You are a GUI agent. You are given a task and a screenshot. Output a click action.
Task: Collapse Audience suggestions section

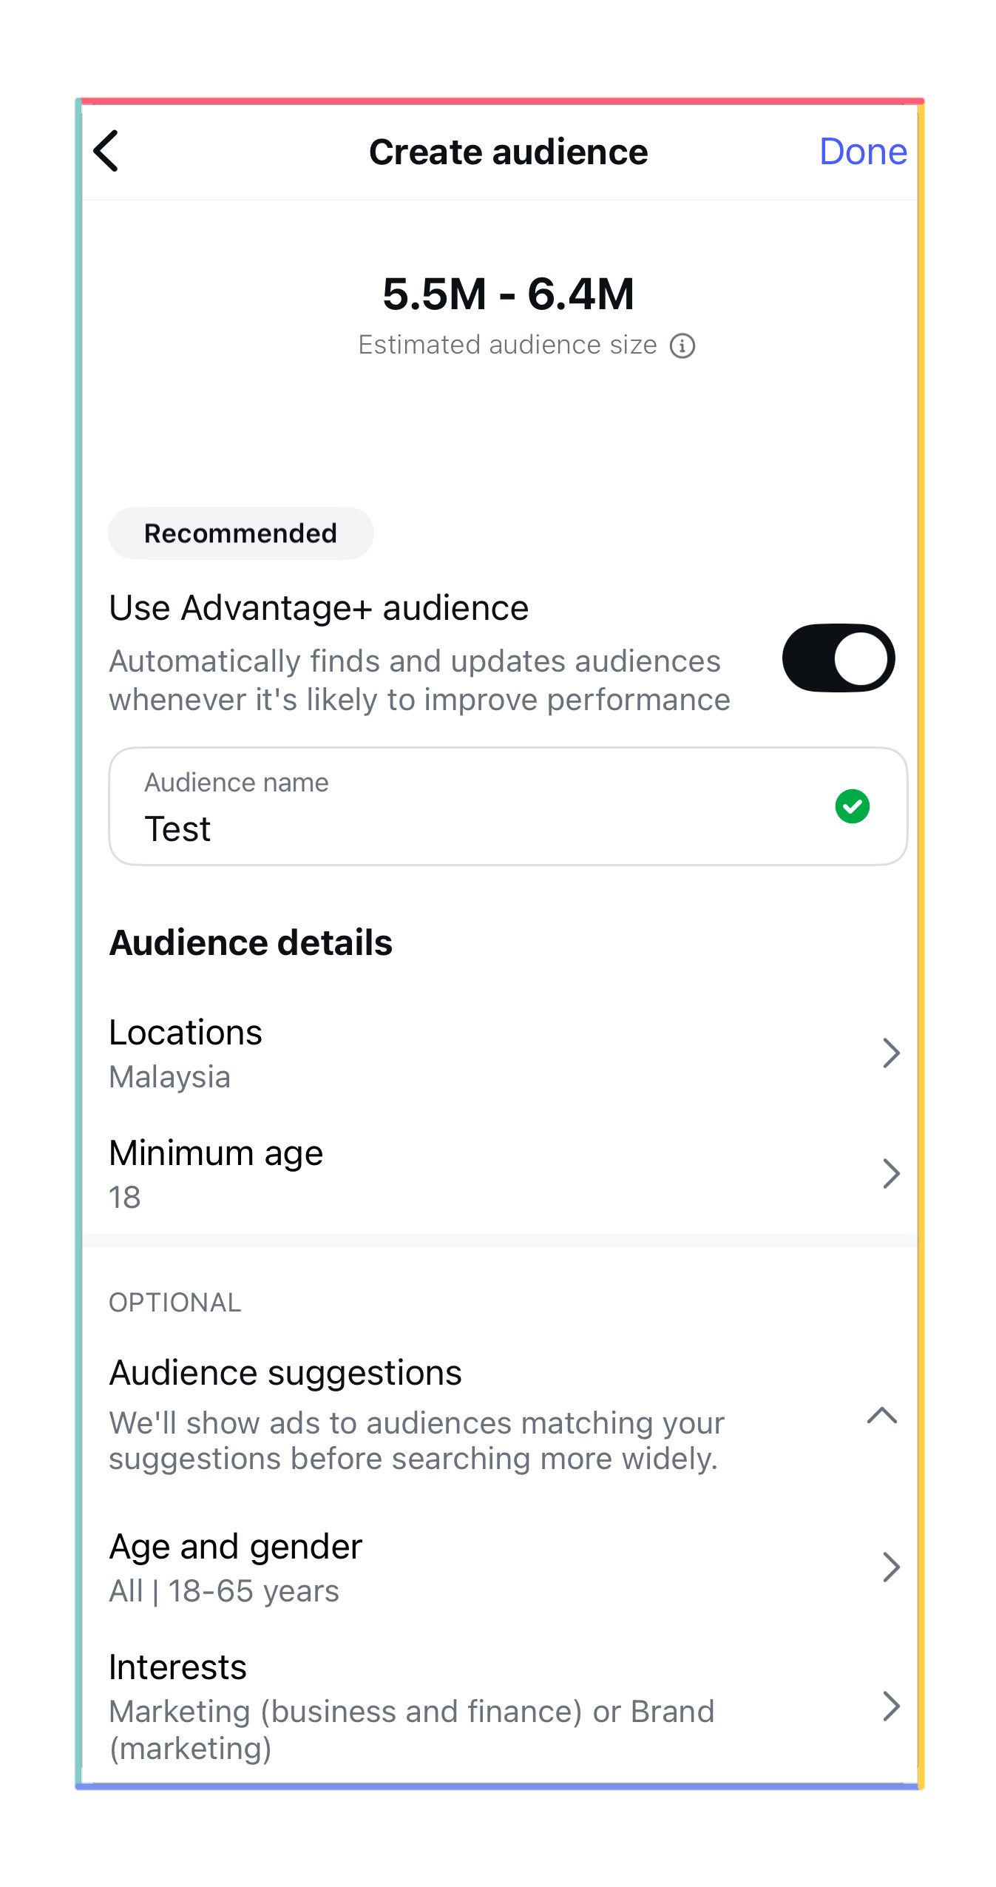[x=881, y=1415]
